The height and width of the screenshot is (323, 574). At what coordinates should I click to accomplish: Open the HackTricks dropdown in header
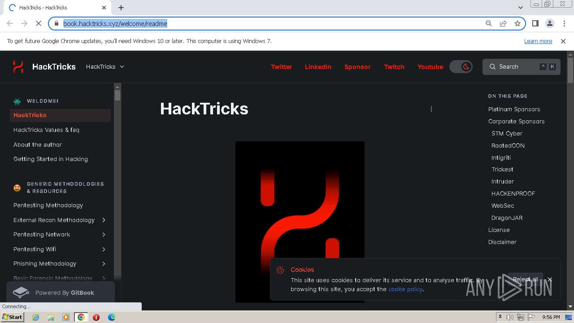[105, 67]
